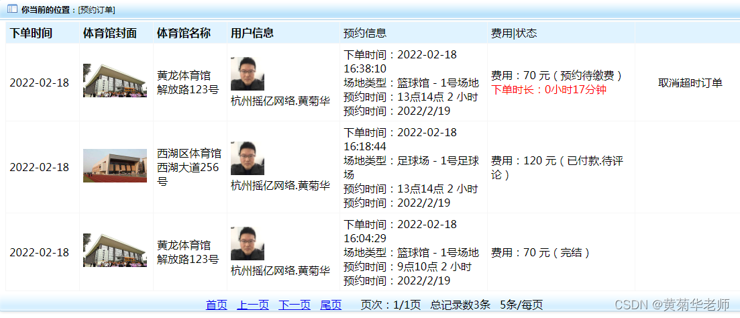
Task: Click user avatar in the 完结 order row
Action: [248, 243]
